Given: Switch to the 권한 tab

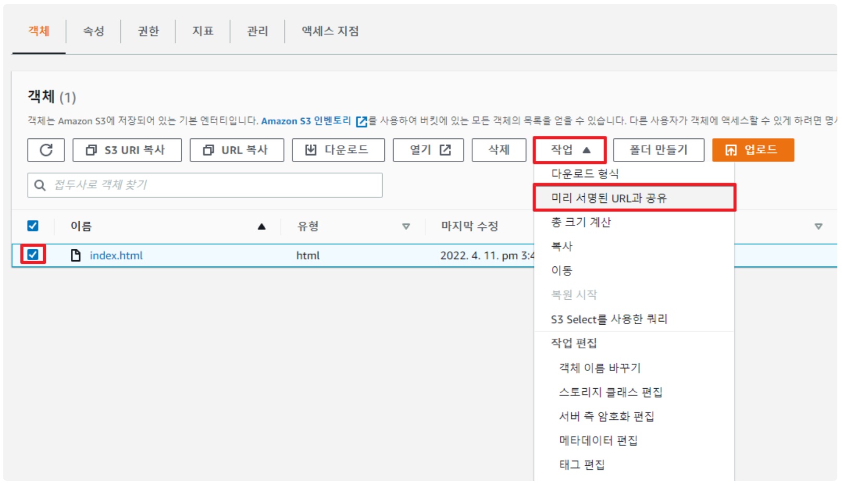Looking at the screenshot, I should coord(148,31).
